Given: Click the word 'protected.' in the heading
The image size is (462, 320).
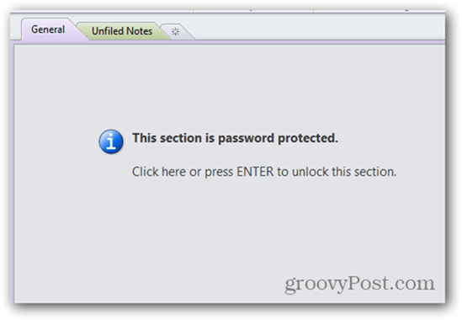Looking at the screenshot, I should pos(308,138).
